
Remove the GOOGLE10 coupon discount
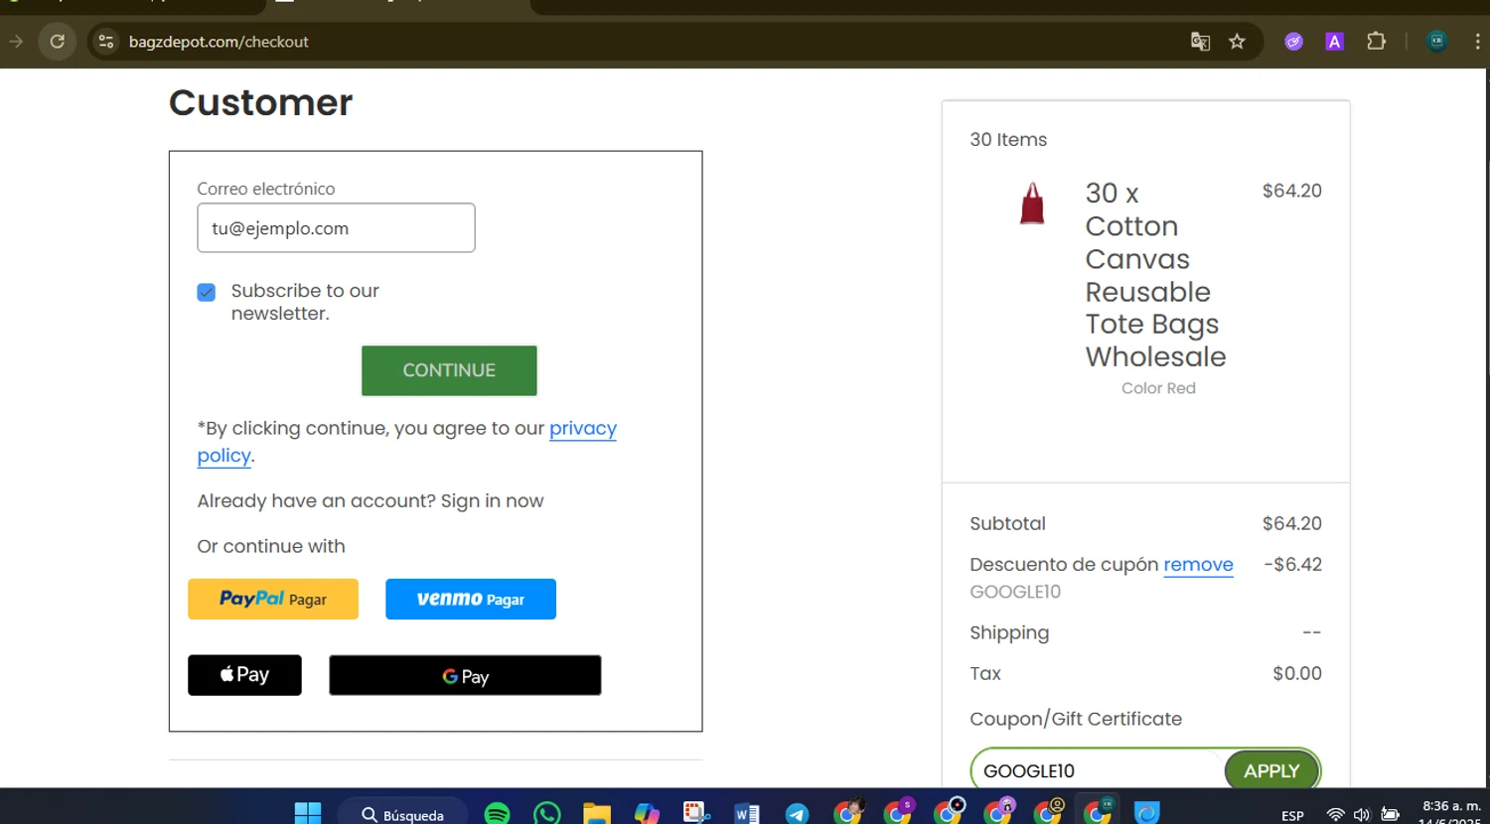click(1198, 565)
